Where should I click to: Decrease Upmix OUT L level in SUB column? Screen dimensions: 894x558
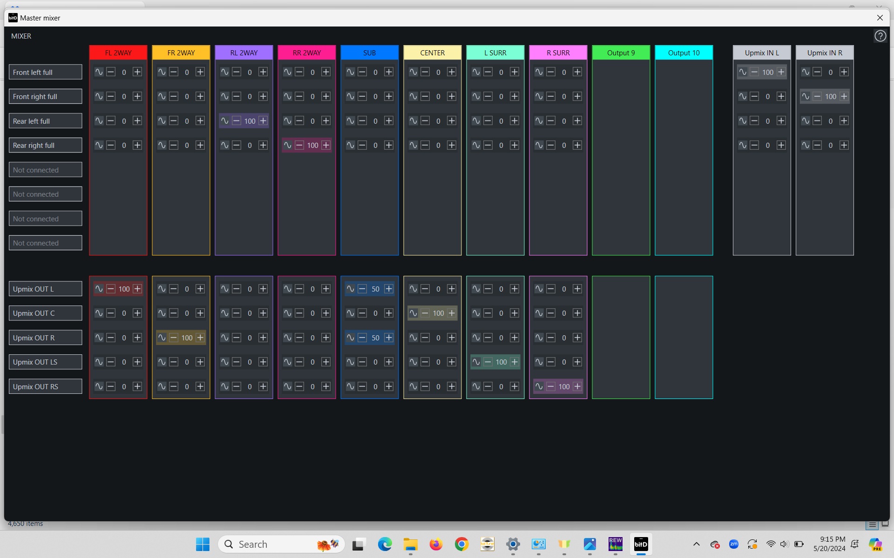click(362, 289)
